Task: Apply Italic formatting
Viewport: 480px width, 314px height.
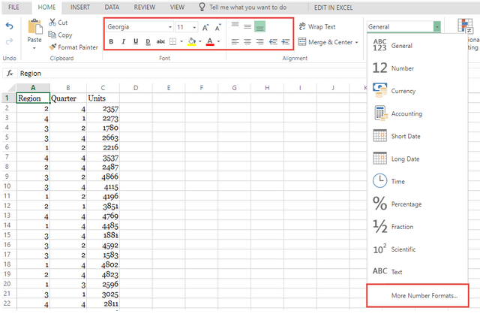Action: (x=123, y=42)
